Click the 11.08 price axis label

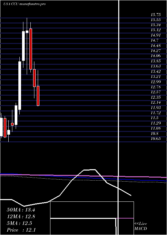tap(156, 128)
